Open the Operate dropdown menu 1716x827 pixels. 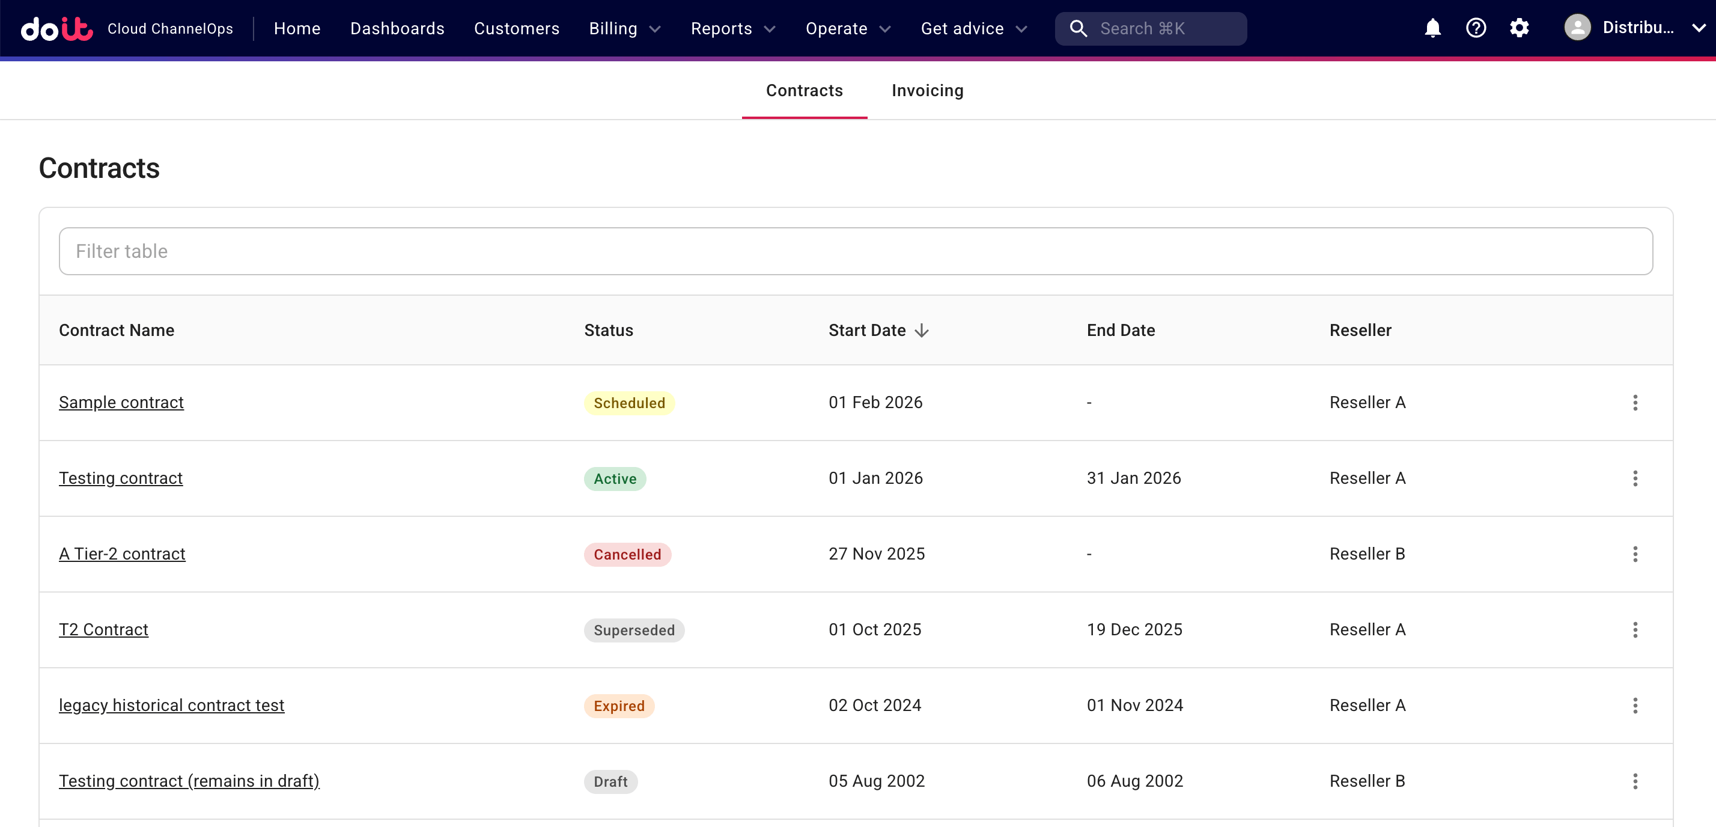pos(847,29)
